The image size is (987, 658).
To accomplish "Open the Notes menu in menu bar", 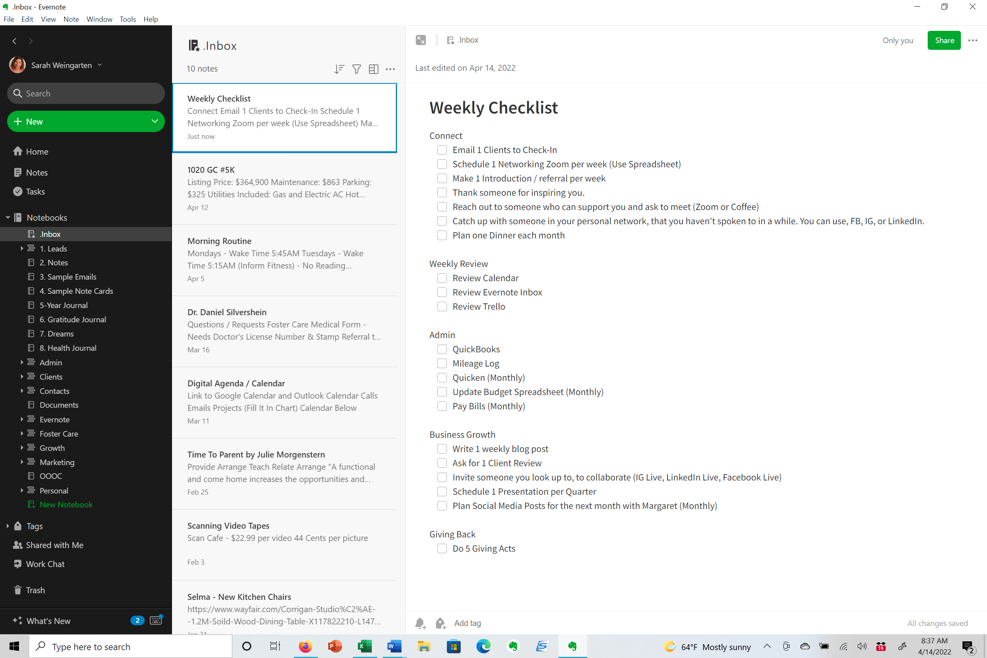I will coord(70,19).
